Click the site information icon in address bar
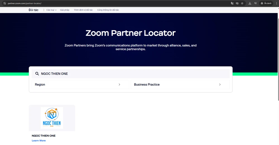The image size is (279, 145). click(x=5, y=3)
